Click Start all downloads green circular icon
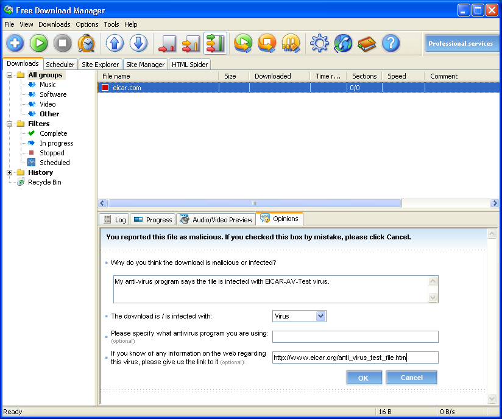This screenshot has height=419, width=502. pos(243,43)
